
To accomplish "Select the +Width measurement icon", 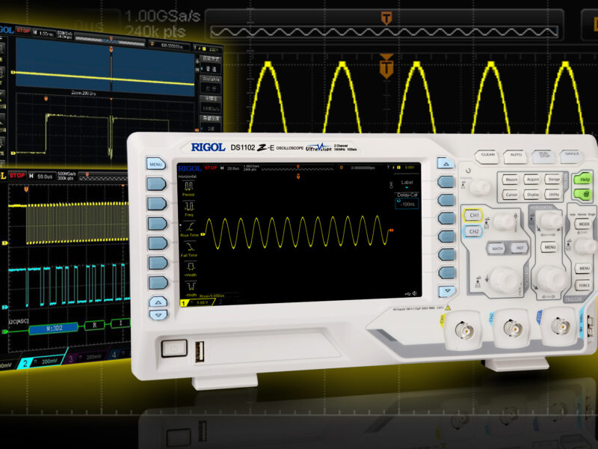I will [x=191, y=266].
